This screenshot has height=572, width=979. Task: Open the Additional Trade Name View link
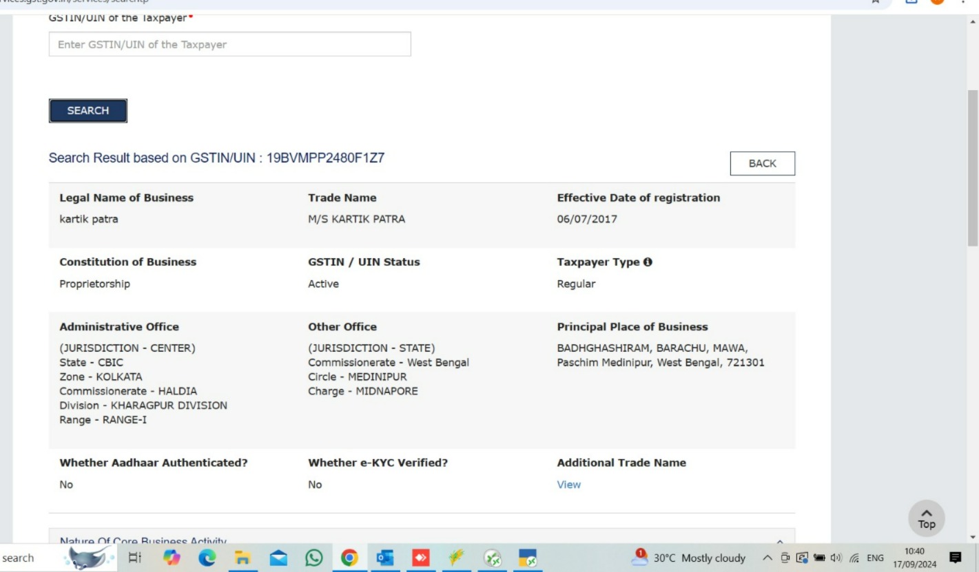[x=568, y=485]
